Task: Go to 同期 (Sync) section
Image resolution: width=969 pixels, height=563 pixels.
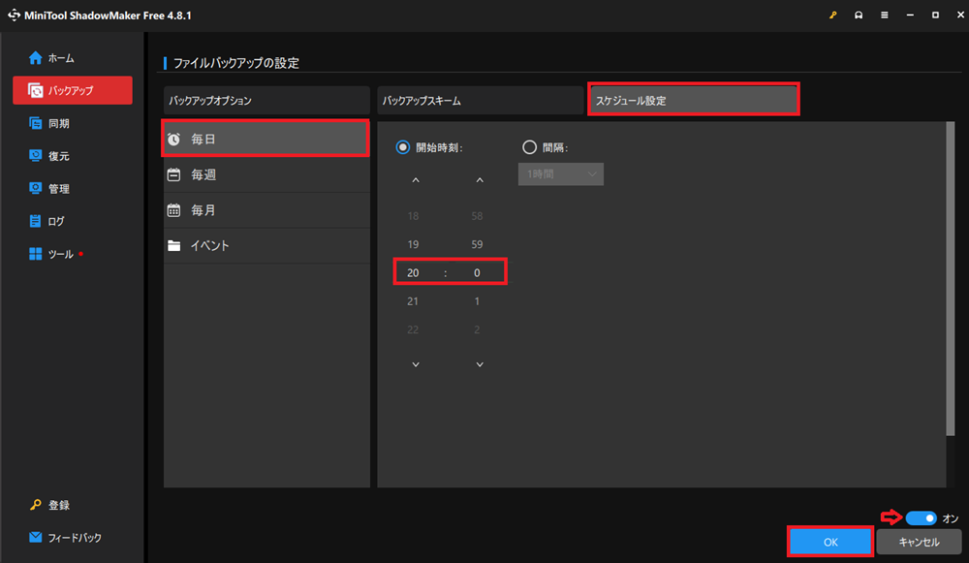Action: (x=49, y=124)
